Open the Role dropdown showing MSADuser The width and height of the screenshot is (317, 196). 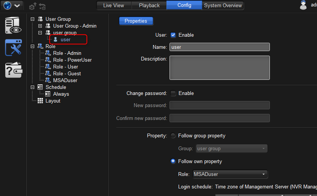coord(230,174)
